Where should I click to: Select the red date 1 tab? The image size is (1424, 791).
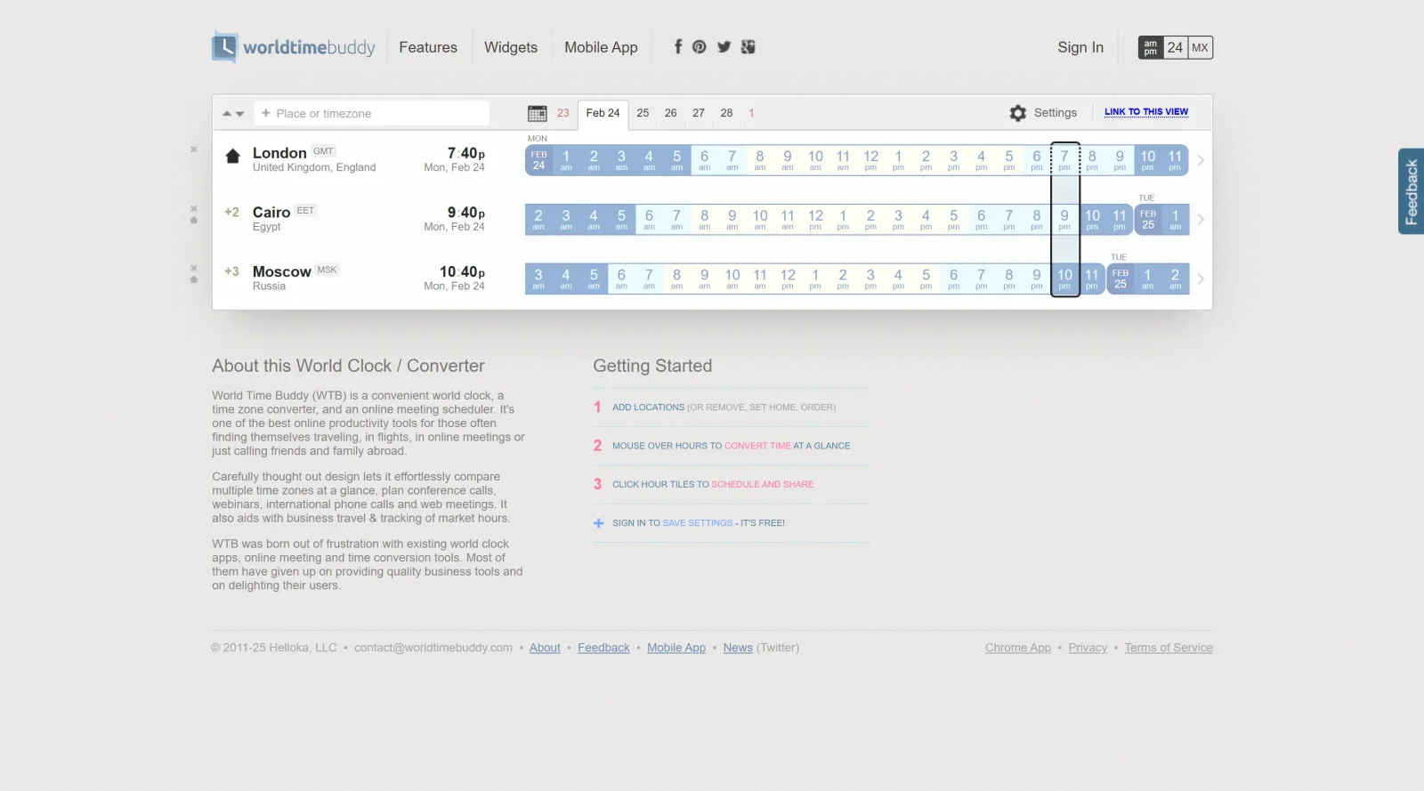click(x=751, y=113)
